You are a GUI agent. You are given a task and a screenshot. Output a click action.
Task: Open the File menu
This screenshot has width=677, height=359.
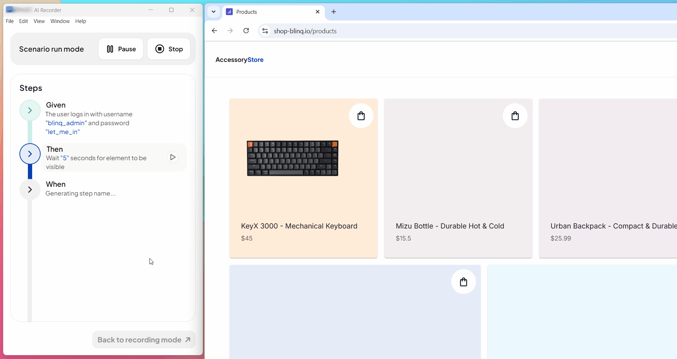(x=10, y=21)
